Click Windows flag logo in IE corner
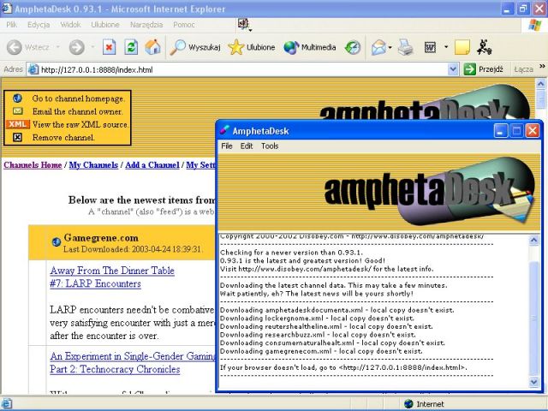The width and height of the screenshot is (548, 411). click(534, 25)
